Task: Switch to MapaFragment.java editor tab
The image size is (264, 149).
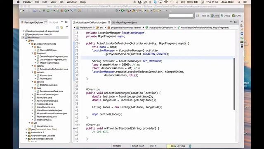Action: [126, 22]
